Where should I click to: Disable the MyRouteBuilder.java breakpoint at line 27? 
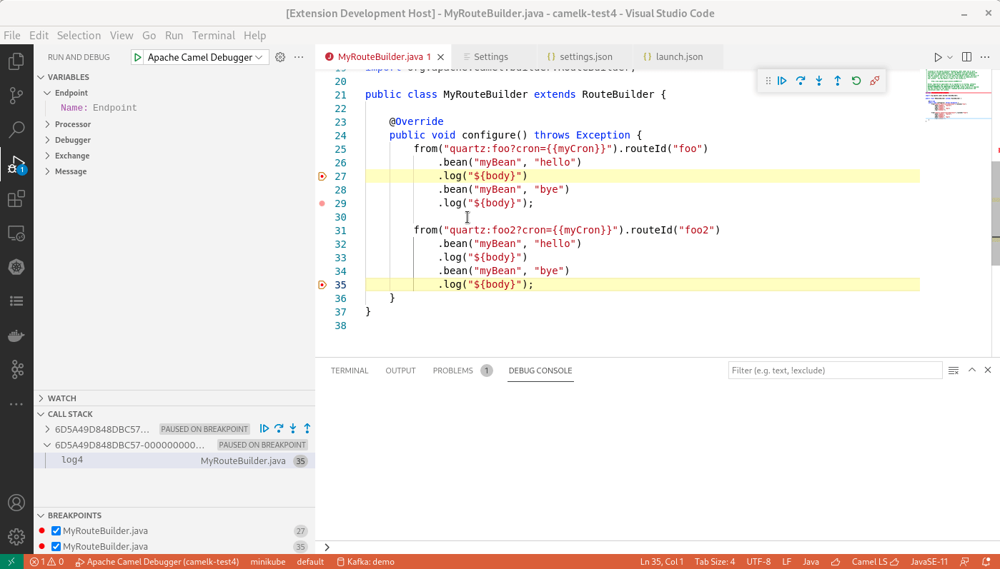tap(56, 530)
